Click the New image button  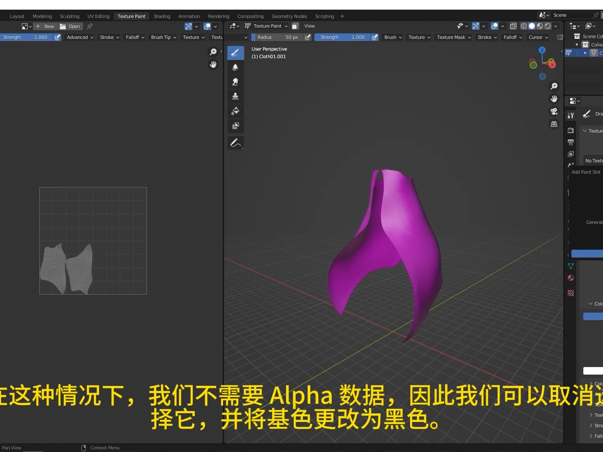click(x=45, y=26)
